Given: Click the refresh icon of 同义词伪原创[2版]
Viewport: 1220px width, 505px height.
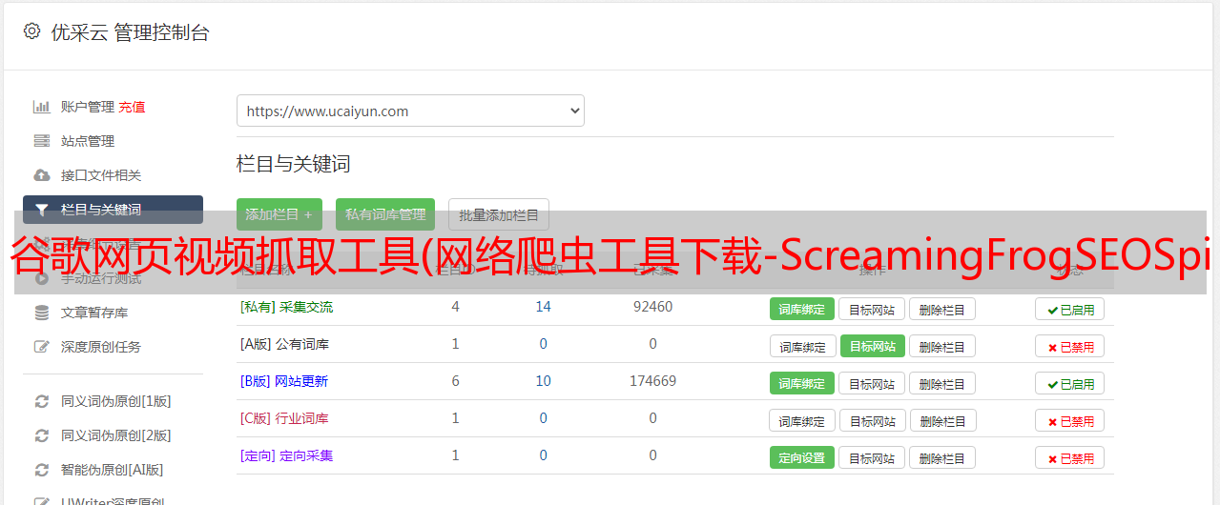Looking at the screenshot, I should [x=41, y=435].
